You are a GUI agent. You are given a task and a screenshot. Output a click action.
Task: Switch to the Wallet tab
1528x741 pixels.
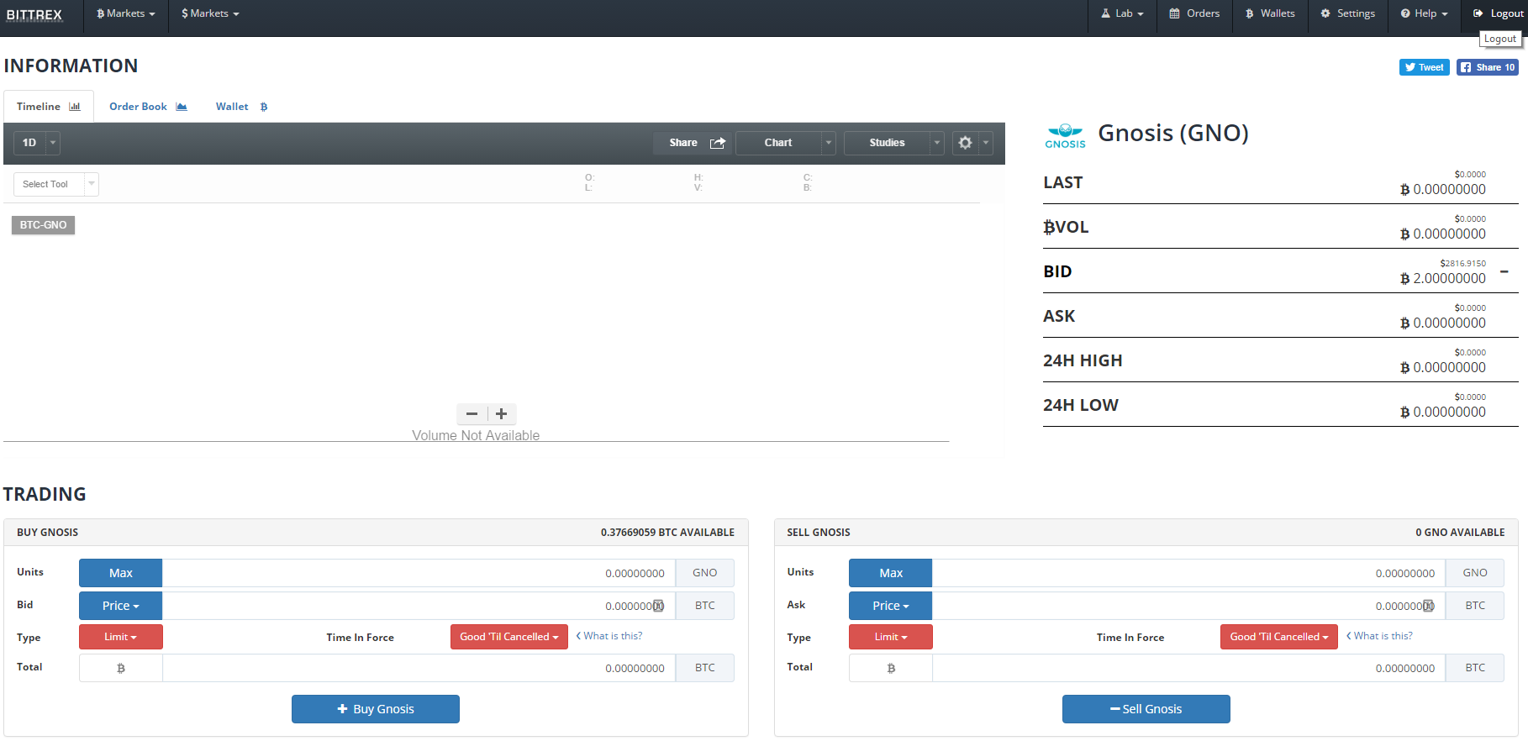[241, 107]
